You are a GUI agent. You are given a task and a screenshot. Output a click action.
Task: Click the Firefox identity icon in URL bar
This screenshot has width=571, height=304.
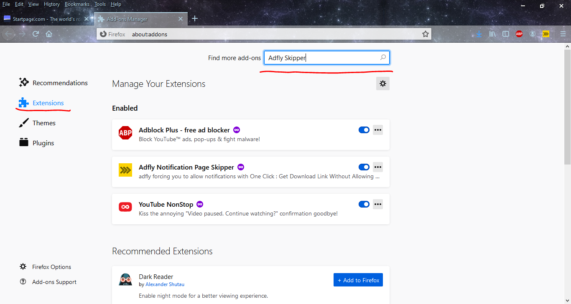(103, 34)
